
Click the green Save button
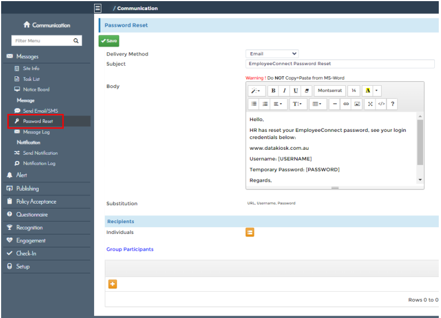pyautogui.click(x=109, y=41)
